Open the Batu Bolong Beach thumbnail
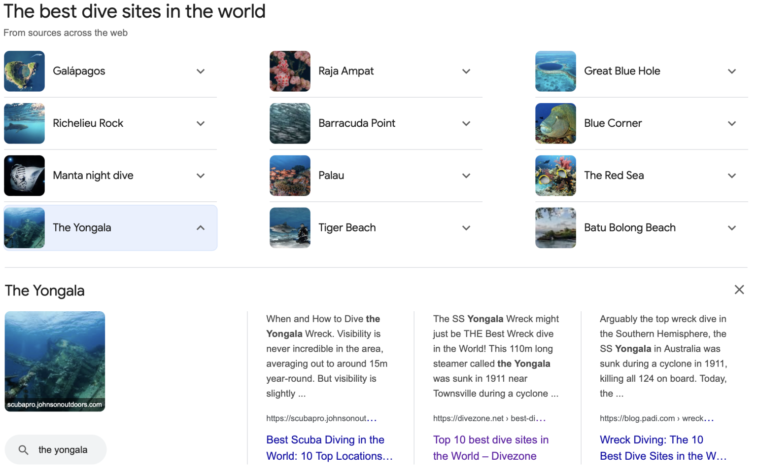Screen dimensions: 757x476 pyautogui.click(x=555, y=228)
